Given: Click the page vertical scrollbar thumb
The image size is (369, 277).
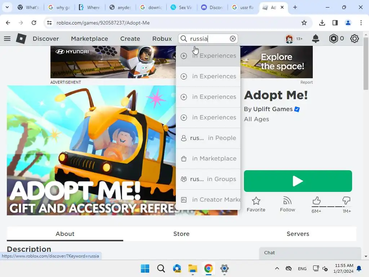Looking at the screenshot, I should [x=365, y=63].
